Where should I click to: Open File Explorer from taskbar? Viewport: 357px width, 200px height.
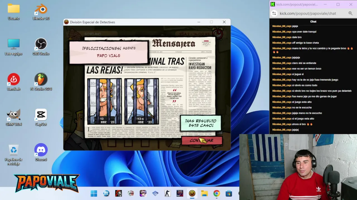click(204, 193)
